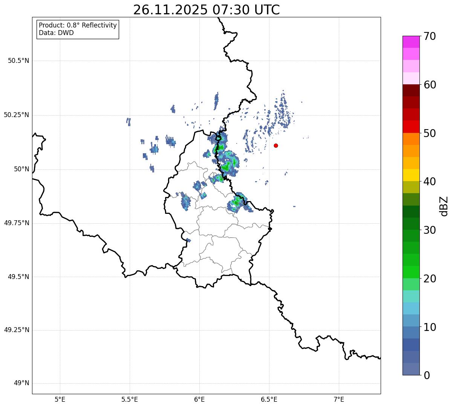Screen dimensions: 453x407
Task: Pick the bright red colorbar segment just above 50
Action: click(x=411, y=127)
